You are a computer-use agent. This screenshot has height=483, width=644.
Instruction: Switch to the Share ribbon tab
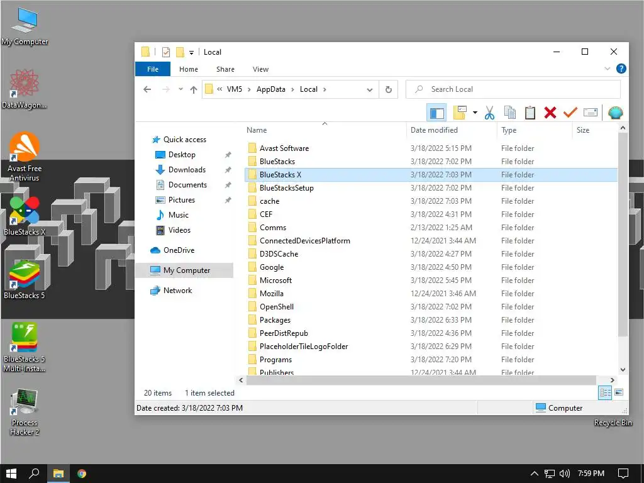(x=225, y=69)
